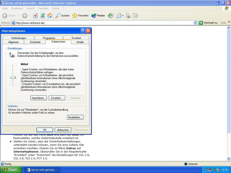Screen dimensions: 231x173
Task: Click the Internet Explorer title bar icon
Action: pos(2,3)
